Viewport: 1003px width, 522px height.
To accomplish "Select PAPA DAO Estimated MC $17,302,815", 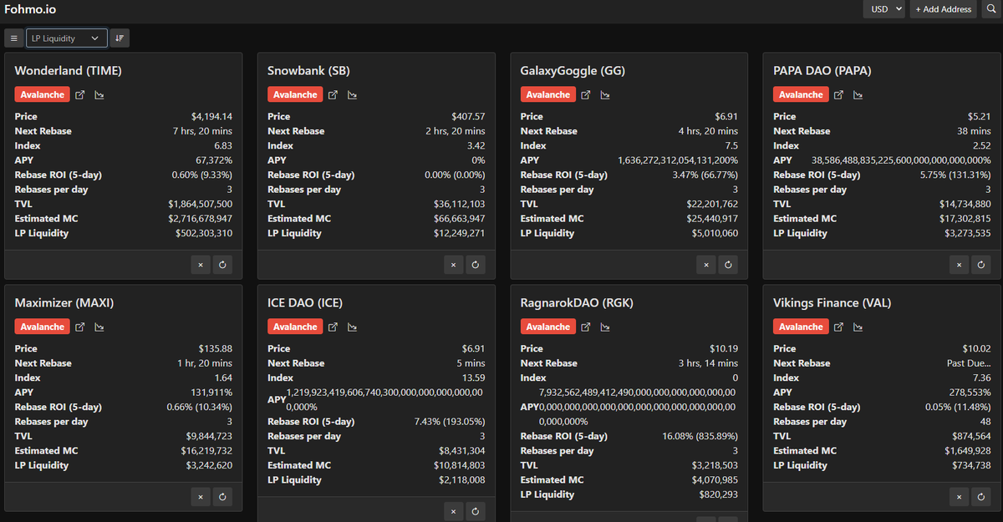I will [x=965, y=219].
